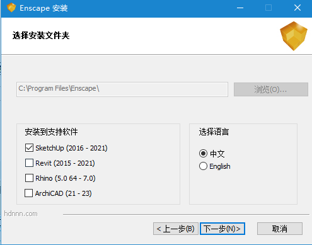Image resolution: width=312 pixels, height=245 pixels.
Task: Go back with <上一步(B) button
Action: pyautogui.click(x=176, y=229)
